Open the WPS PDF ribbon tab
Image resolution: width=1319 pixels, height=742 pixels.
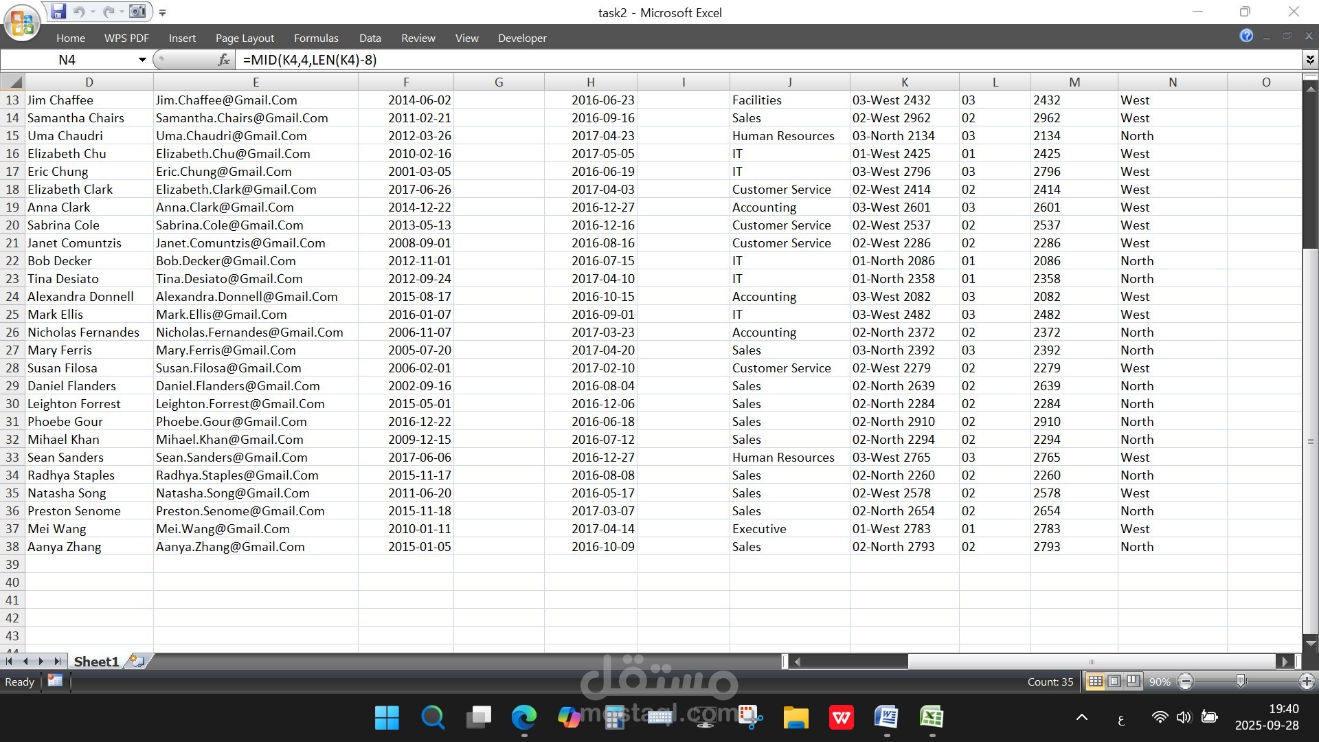coord(126,38)
